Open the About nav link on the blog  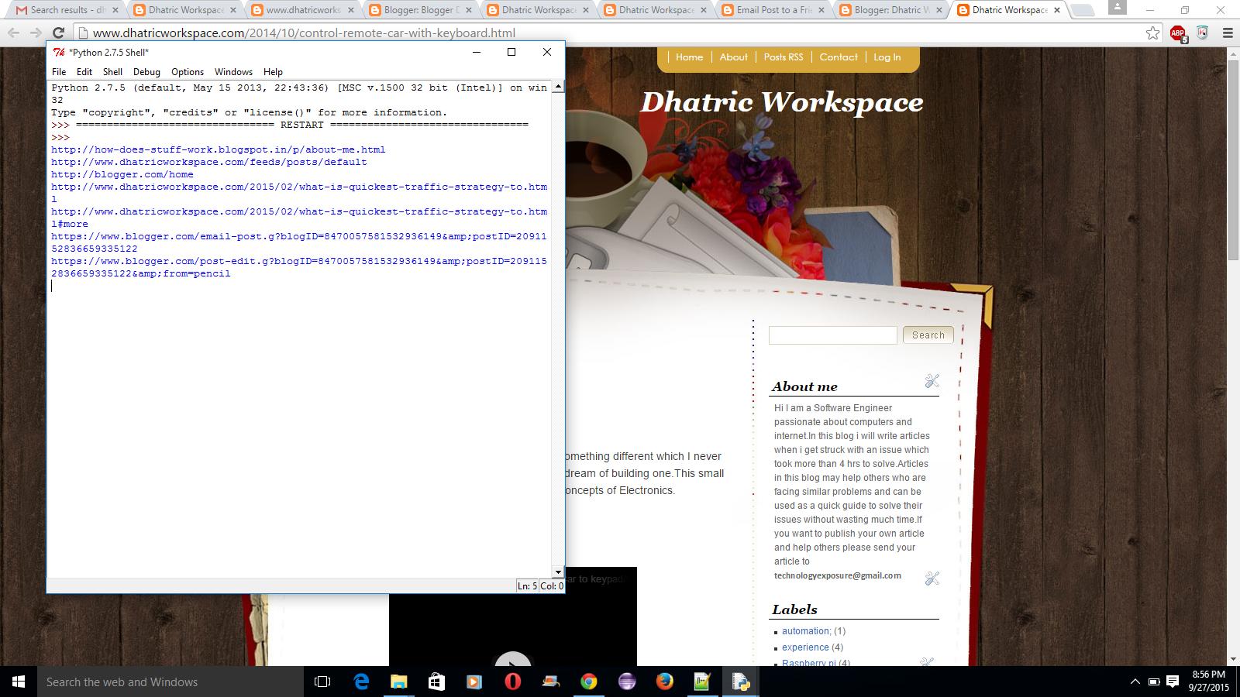[x=733, y=57]
